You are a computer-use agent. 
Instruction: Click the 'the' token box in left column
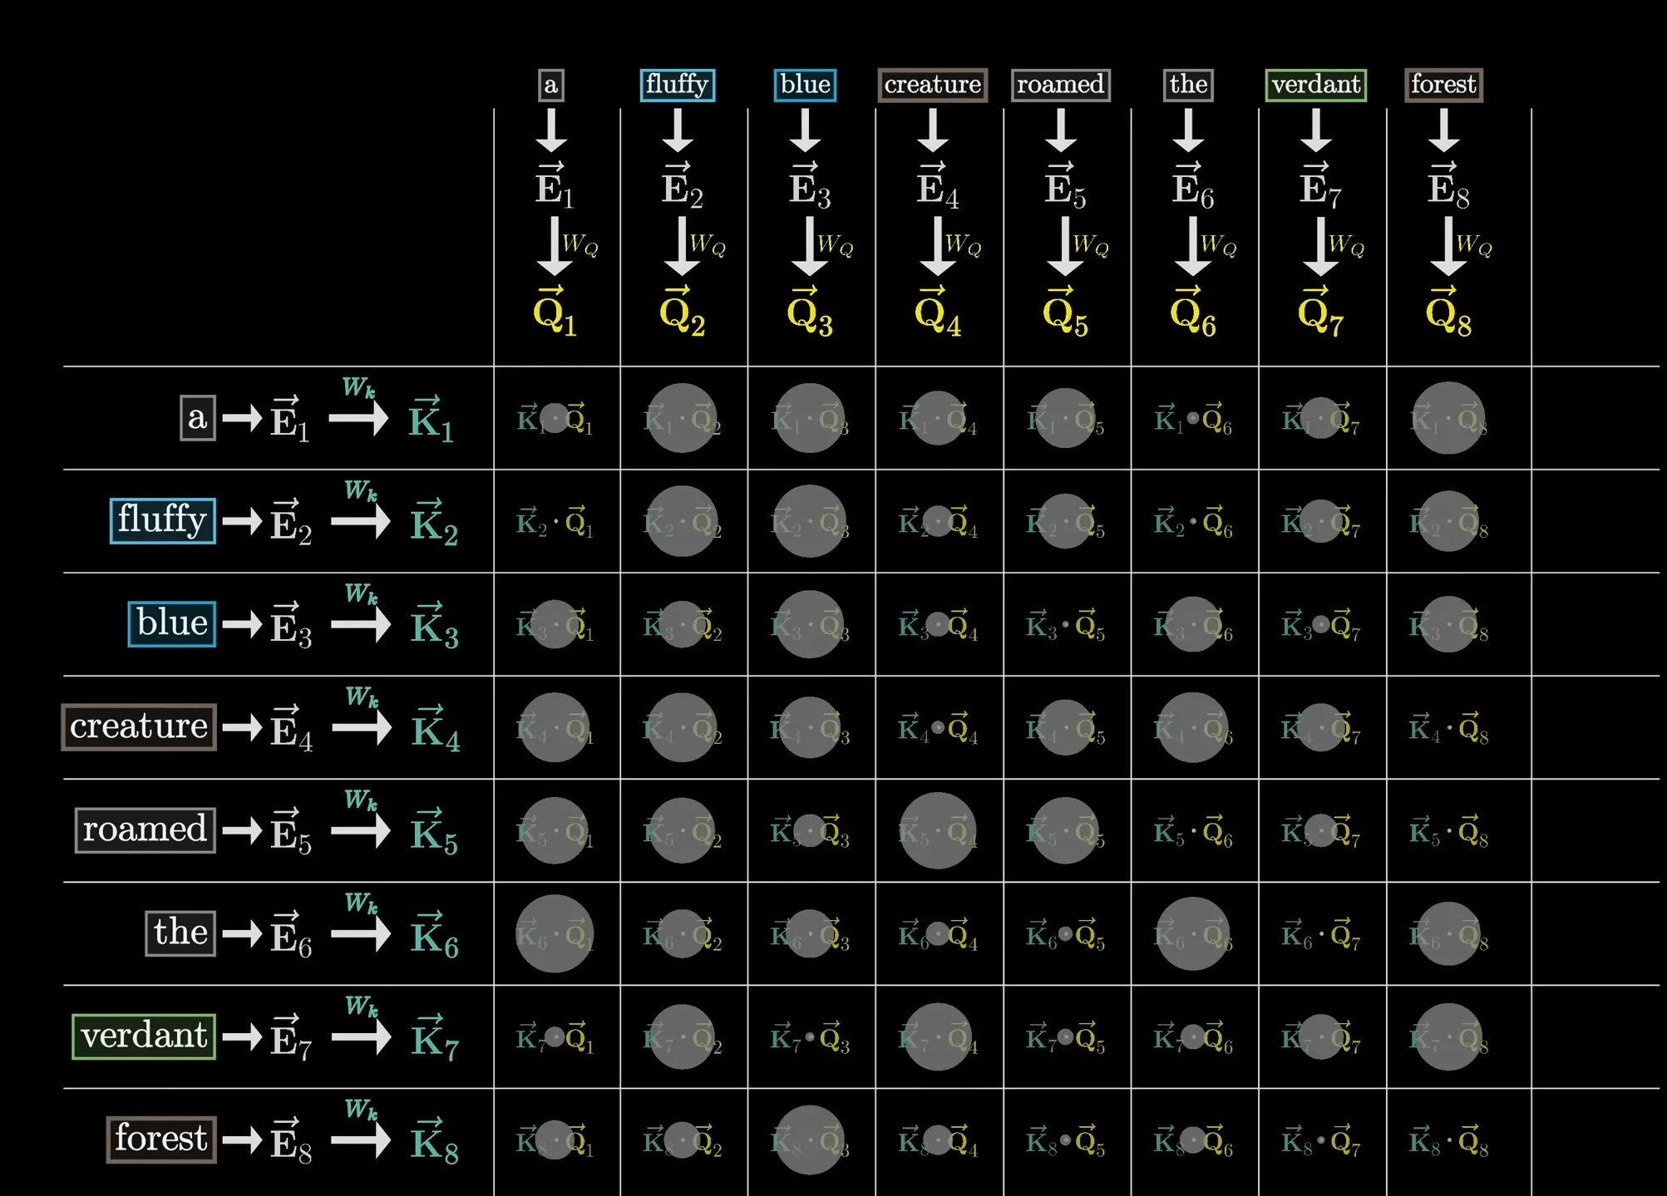180,933
